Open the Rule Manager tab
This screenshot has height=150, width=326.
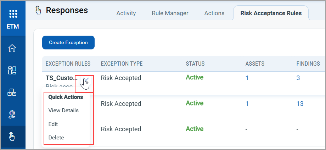[x=170, y=13]
